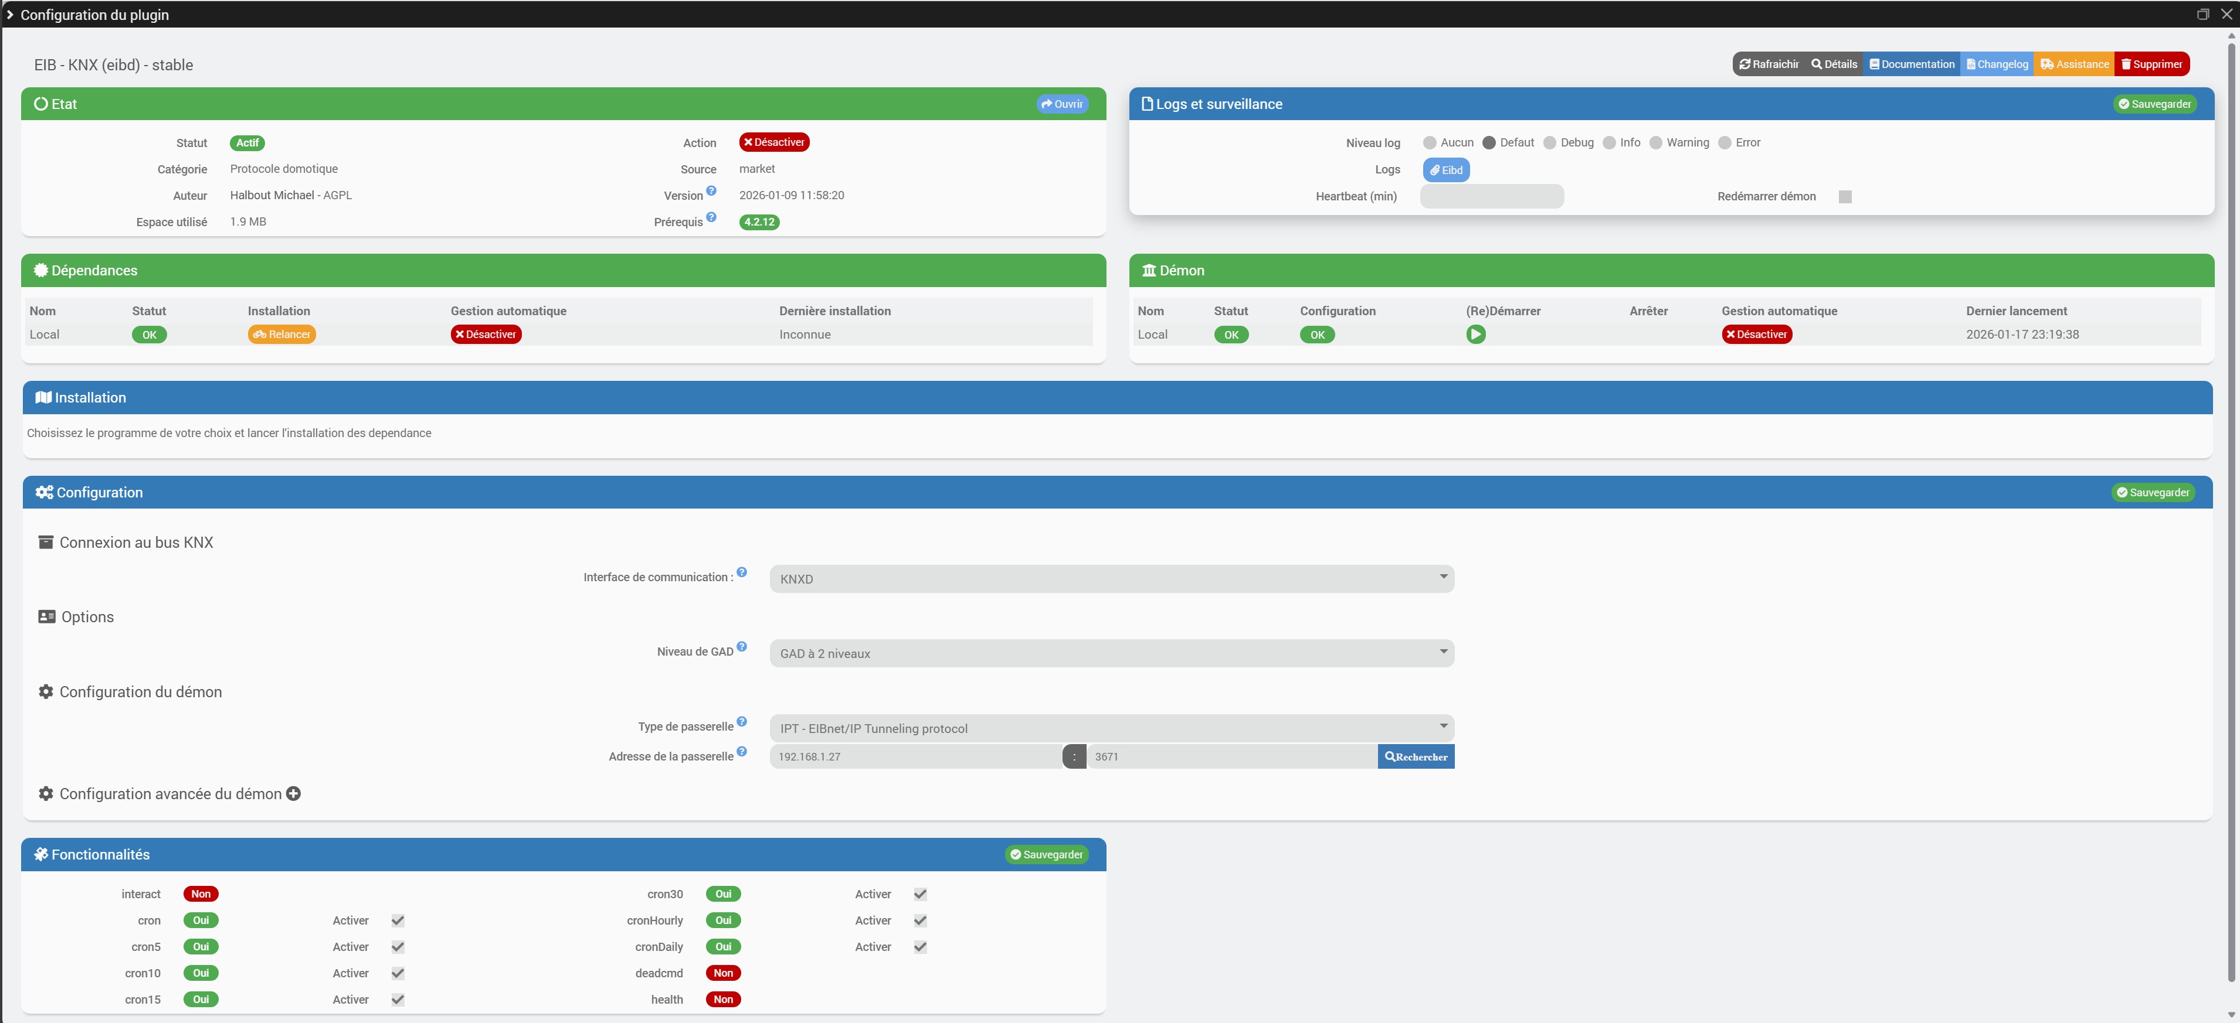Open Interface de communication KNXD dropdown
Screen dimensions: 2240x1023
pos(1111,579)
